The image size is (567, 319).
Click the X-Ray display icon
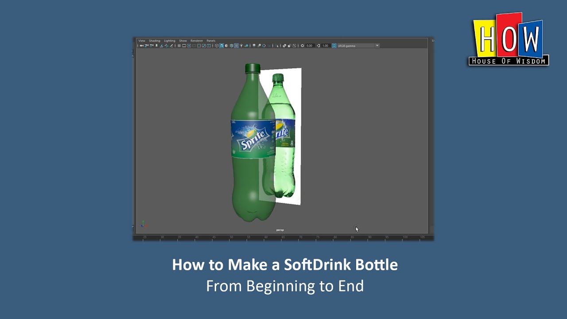point(284,46)
